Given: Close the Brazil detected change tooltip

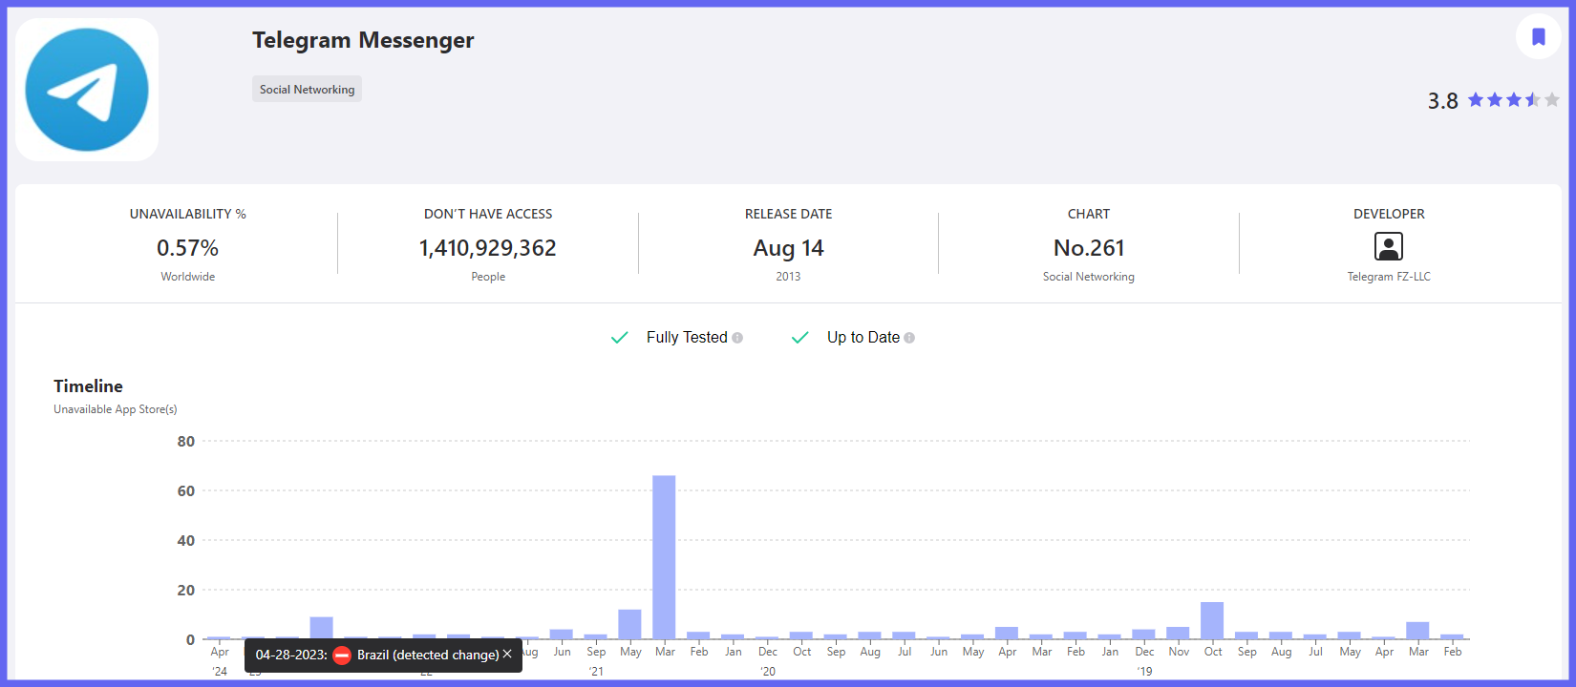Looking at the screenshot, I should pyautogui.click(x=507, y=654).
